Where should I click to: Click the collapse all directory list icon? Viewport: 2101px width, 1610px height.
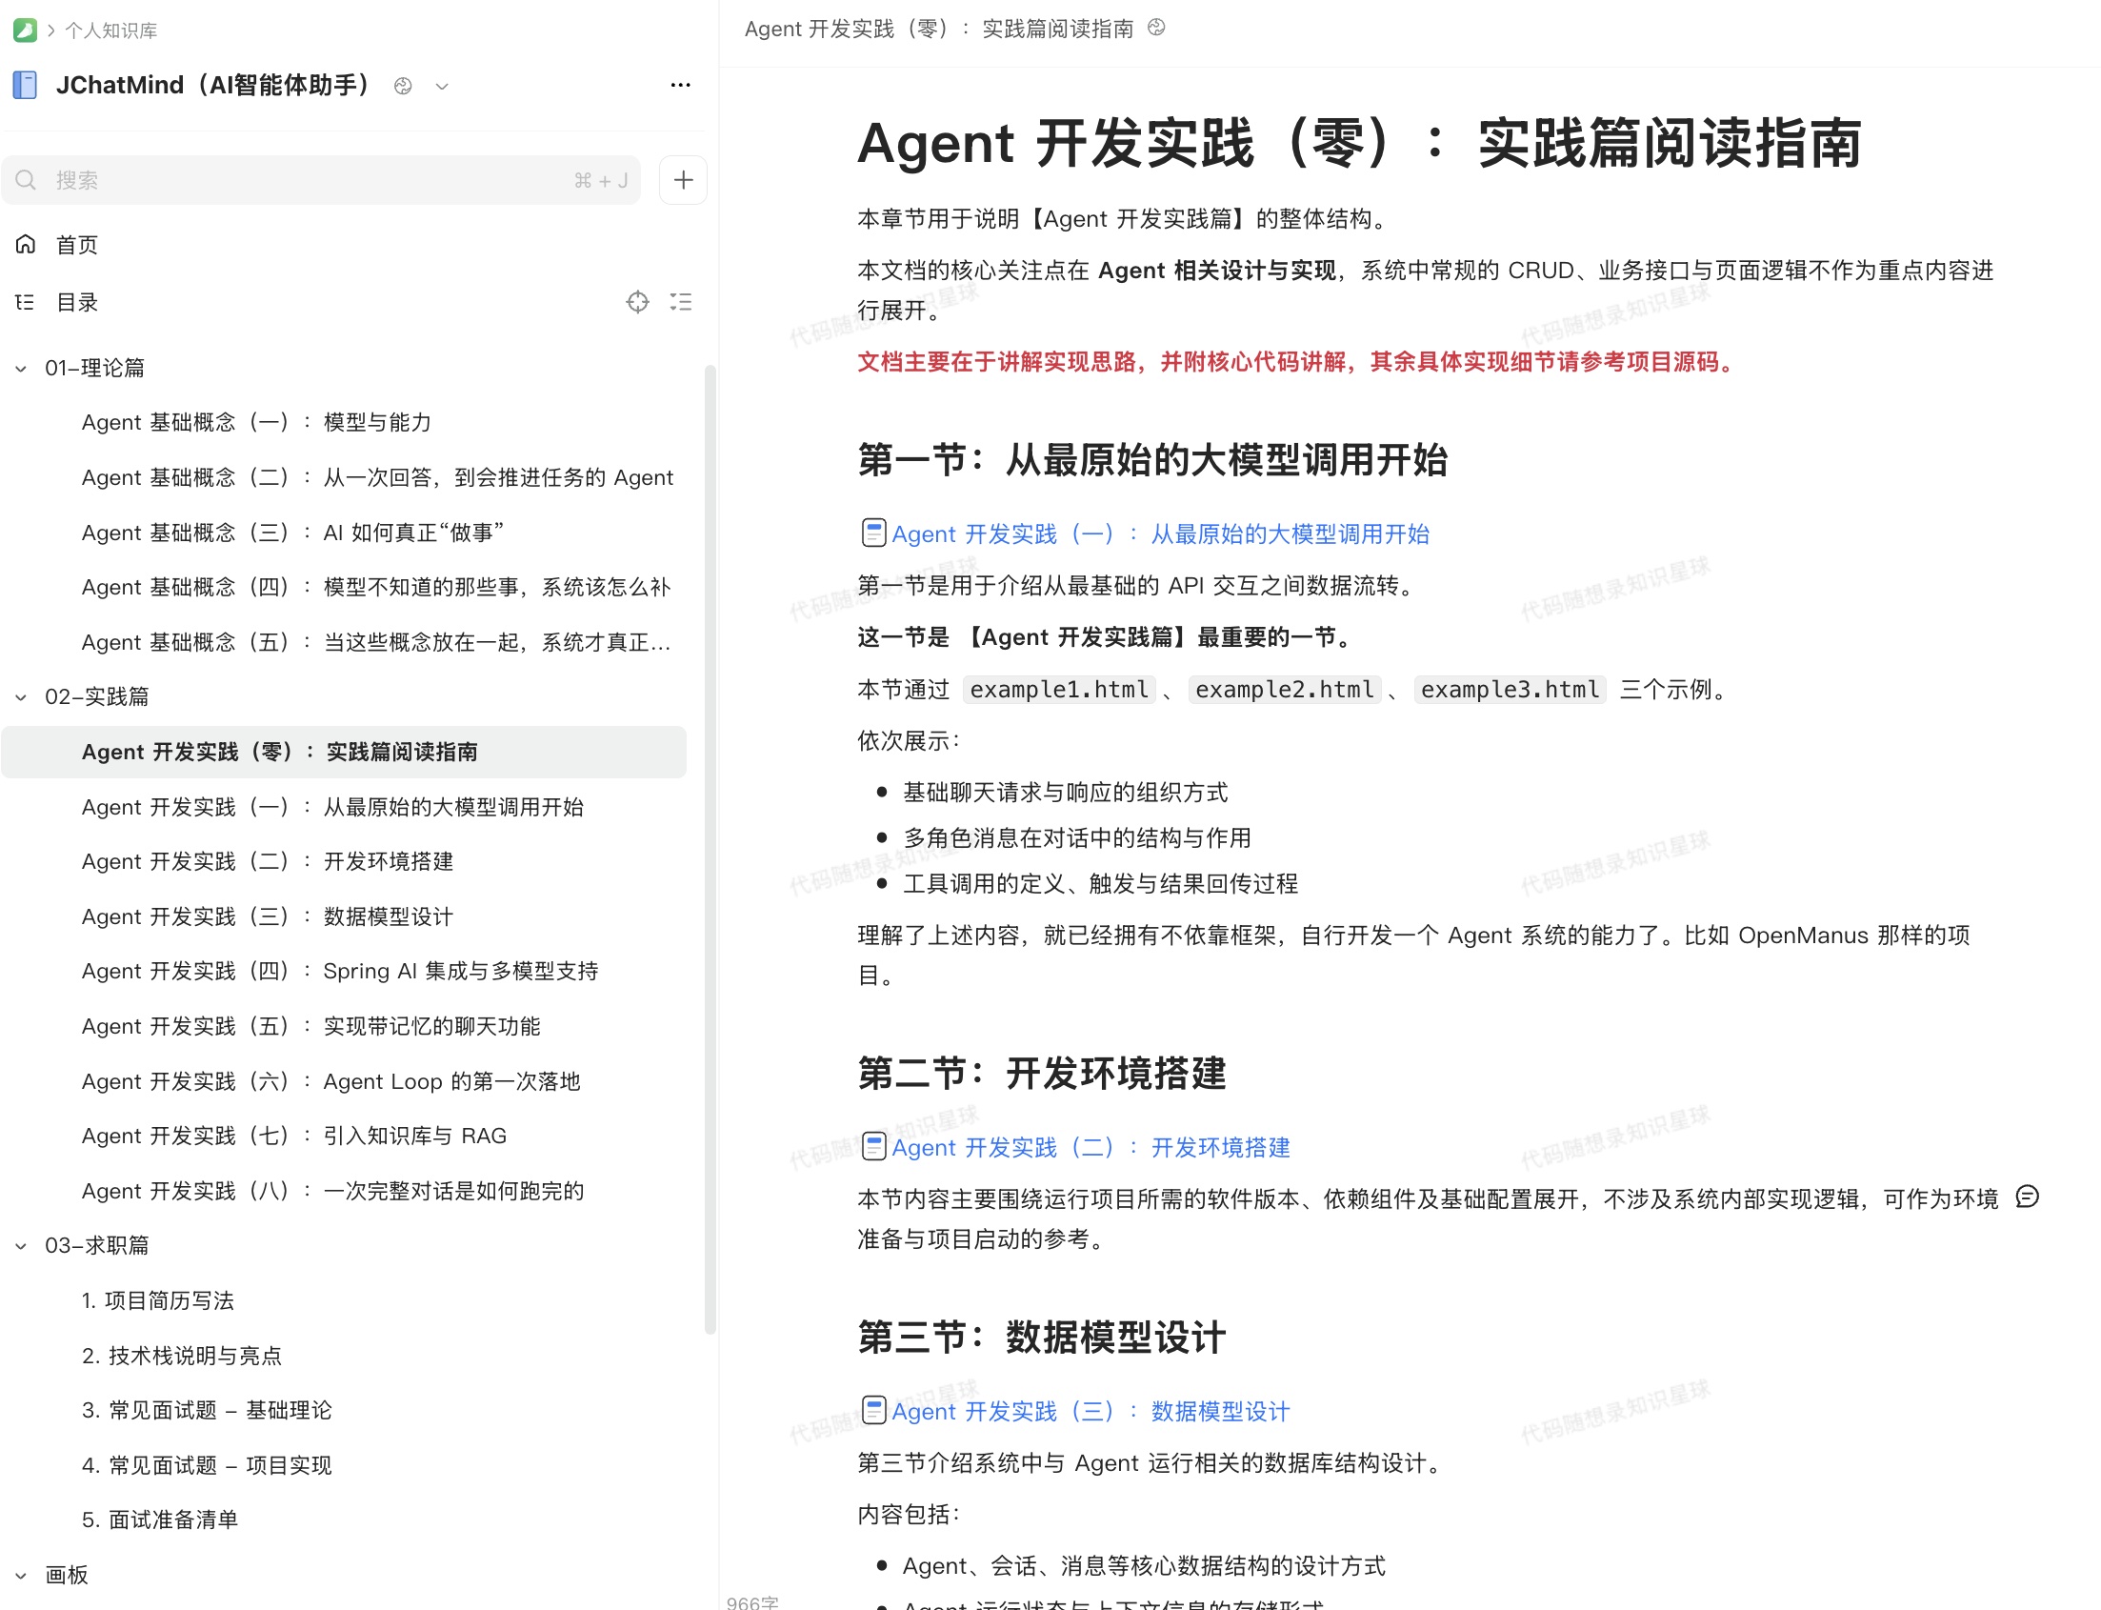(x=681, y=303)
